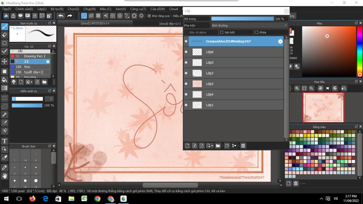Hide layer Lớp3
Image resolution: width=363 pixels, height=204 pixels.
186,73
